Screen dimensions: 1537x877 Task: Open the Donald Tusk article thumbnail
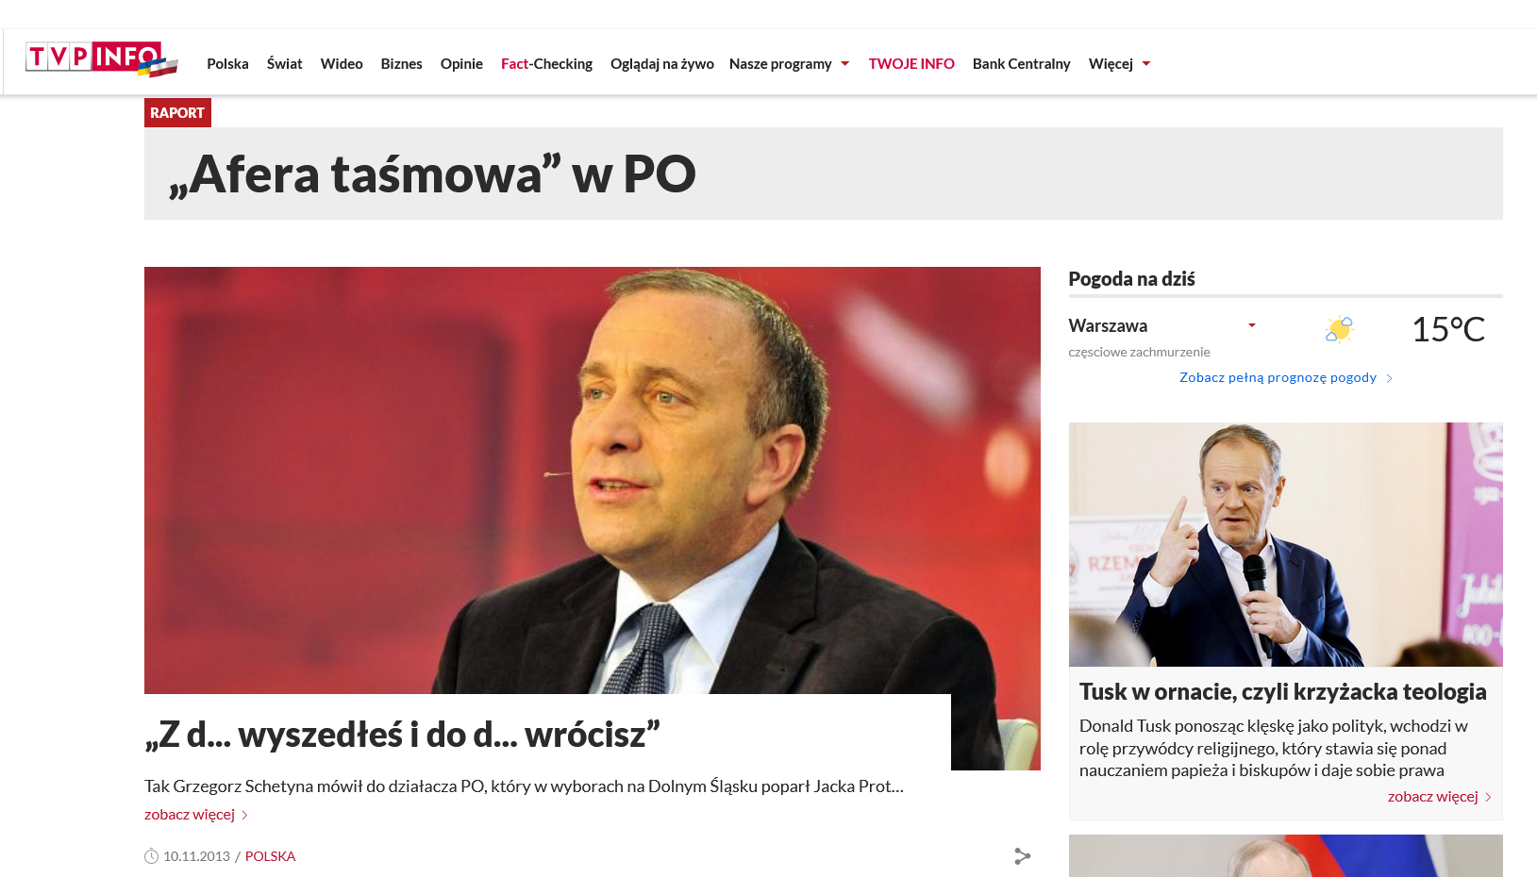(x=1285, y=544)
